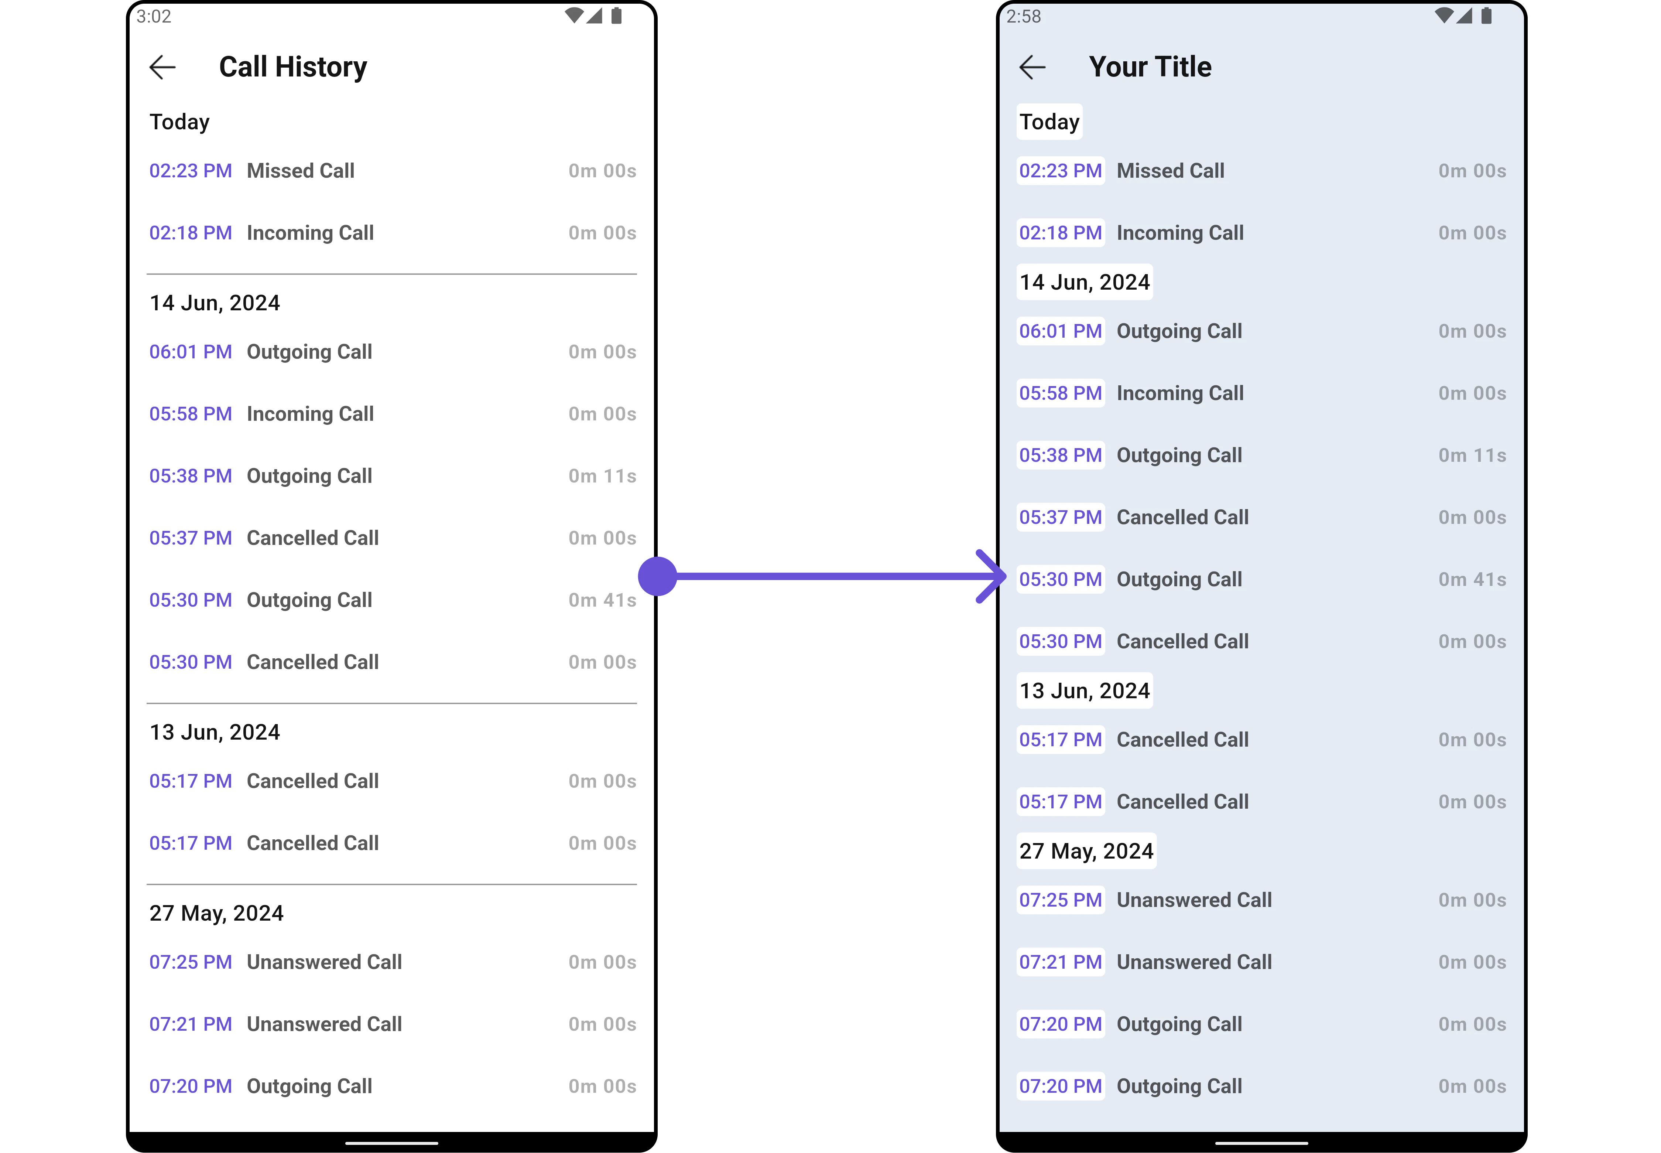1661x1153 pixels.
Task: Tap back arrow beside Call History title
Action: click(162, 67)
